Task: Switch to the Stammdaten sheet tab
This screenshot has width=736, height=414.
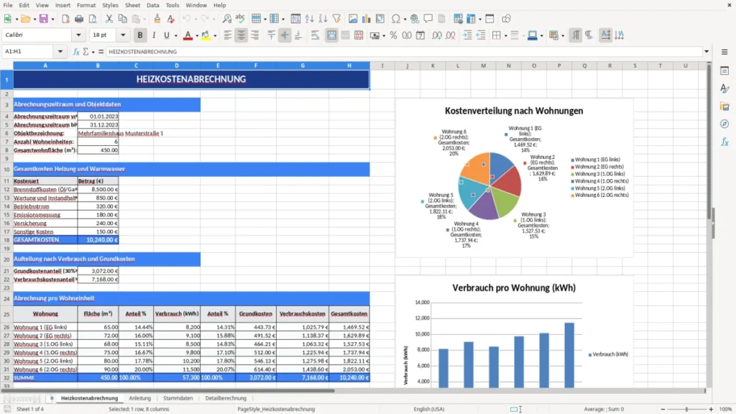Action: [x=178, y=398]
